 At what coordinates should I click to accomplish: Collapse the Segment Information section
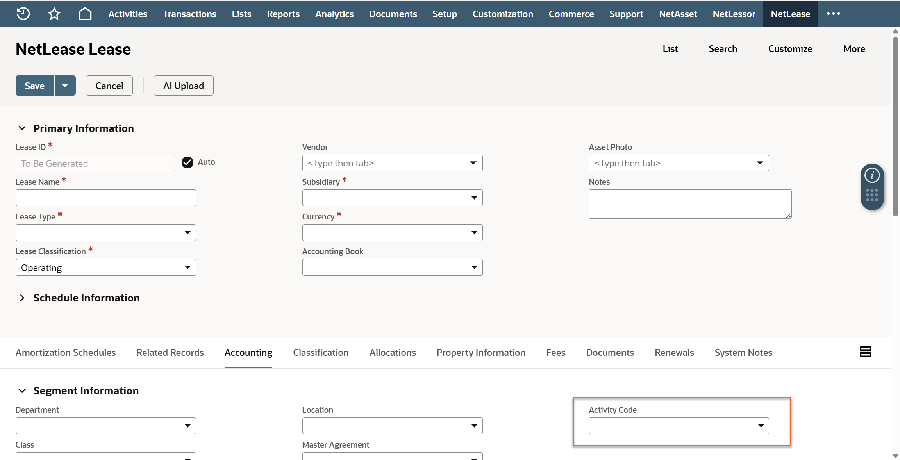pyautogui.click(x=22, y=391)
